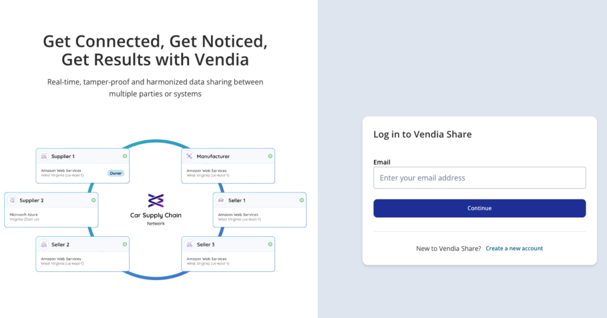Click the green status dot on Supplier 1

[124, 156]
